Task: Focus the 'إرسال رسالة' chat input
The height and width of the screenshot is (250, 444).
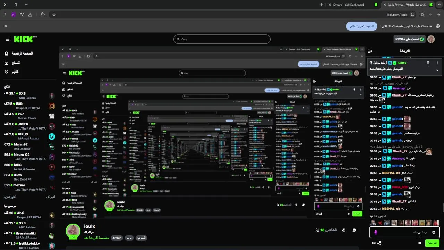Action: click(405, 232)
